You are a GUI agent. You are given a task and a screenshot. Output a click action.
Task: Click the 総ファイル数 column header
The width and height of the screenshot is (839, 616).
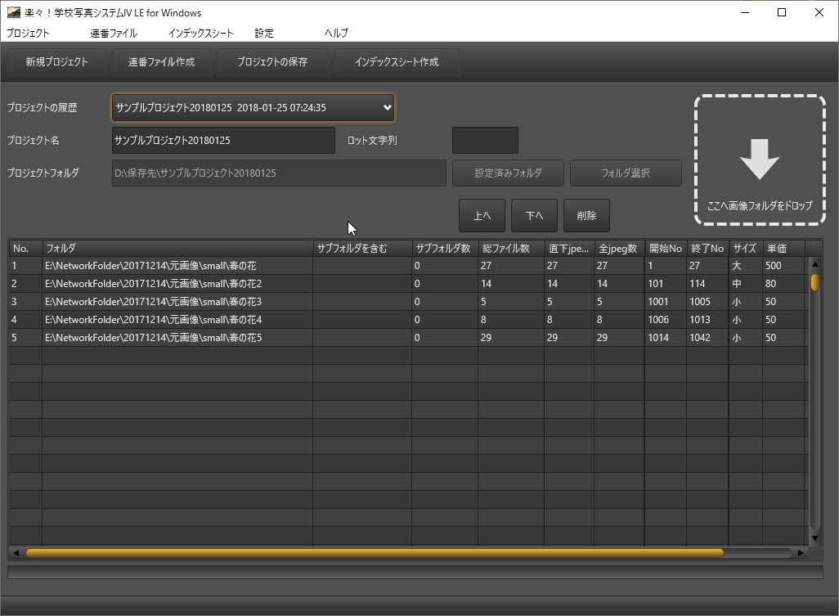[511, 249]
